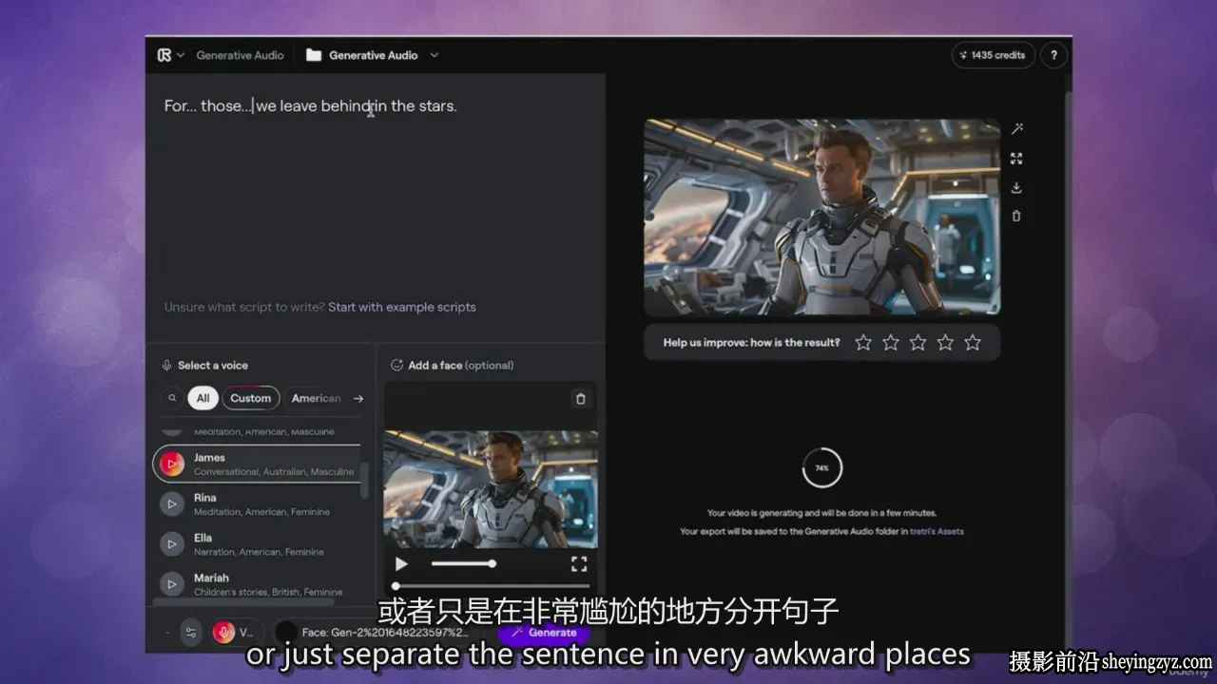
Task: Click the small chevron left of settings icon
Action: (x=167, y=633)
